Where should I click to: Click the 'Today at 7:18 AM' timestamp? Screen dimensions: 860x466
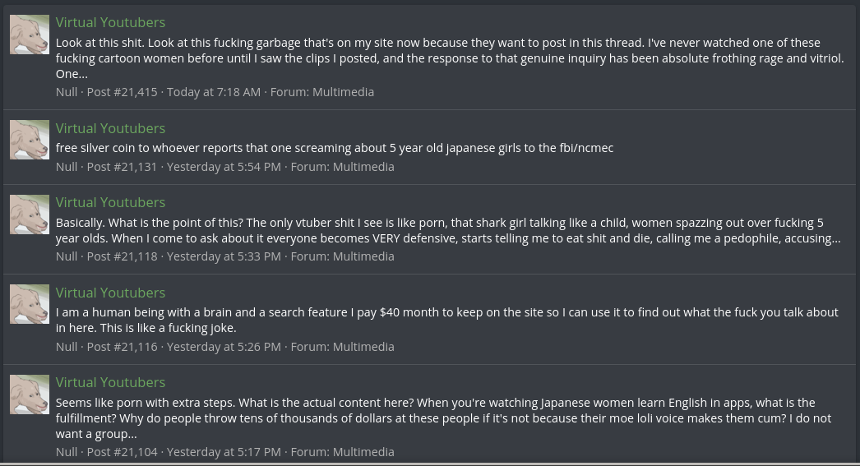pyautogui.click(x=213, y=92)
